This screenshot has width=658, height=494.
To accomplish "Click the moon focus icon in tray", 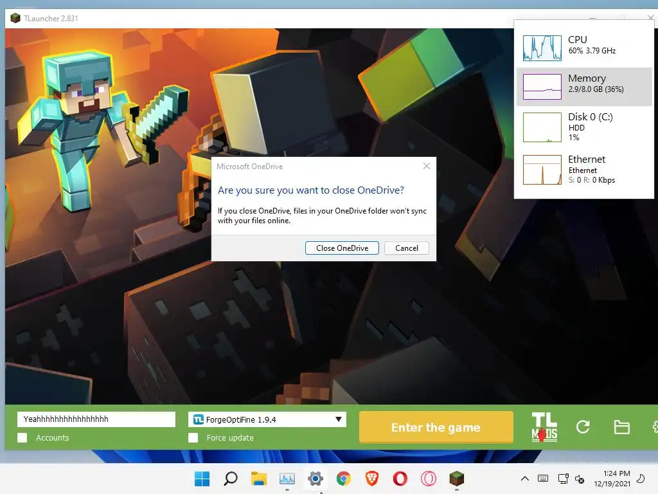I will [641, 479].
